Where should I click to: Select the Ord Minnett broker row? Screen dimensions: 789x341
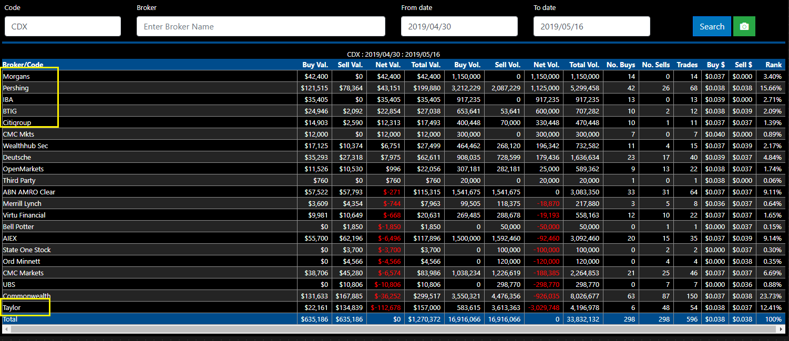[393, 261]
